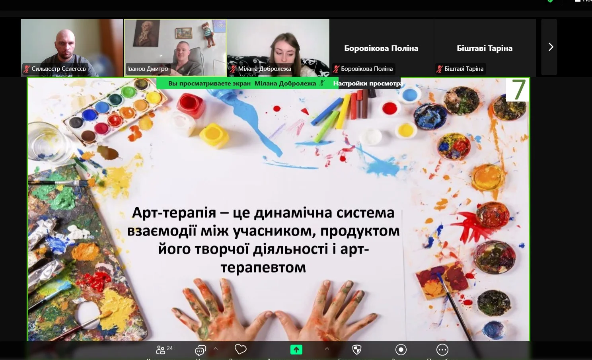The width and height of the screenshot is (592, 360).
Task: Click the heart reactions icon
Action: (x=240, y=349)
